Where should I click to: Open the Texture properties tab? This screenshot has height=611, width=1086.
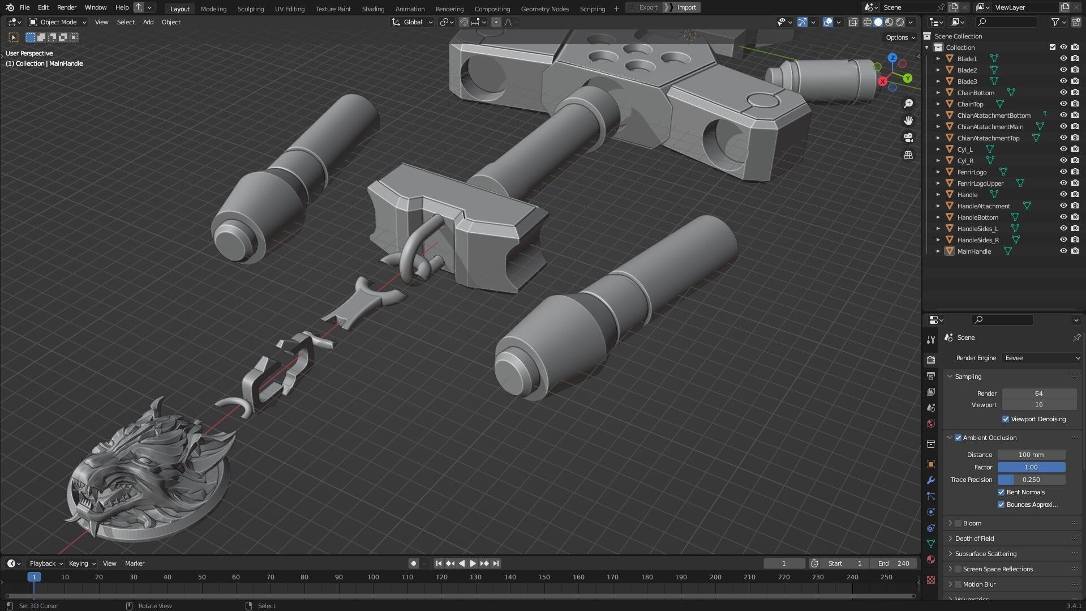click(x=931, y=579)
